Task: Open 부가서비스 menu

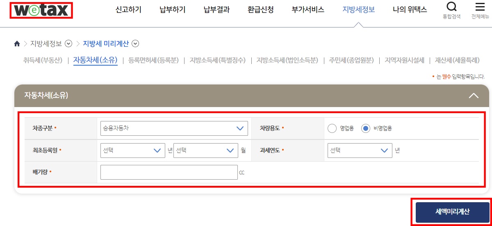Action: click(308, 9)
